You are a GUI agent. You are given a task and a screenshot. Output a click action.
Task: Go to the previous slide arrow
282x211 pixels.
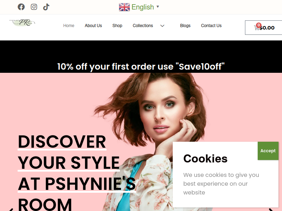coord(11,210)
